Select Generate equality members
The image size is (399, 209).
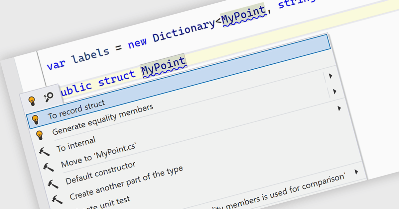(103, 119)
